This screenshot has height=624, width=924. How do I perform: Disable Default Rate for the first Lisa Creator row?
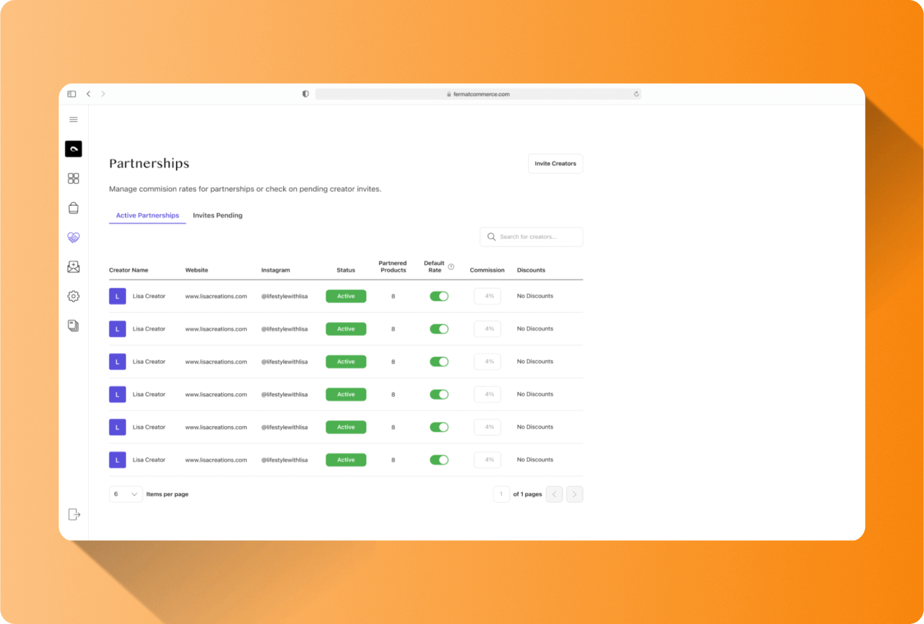tap(439, 296)
